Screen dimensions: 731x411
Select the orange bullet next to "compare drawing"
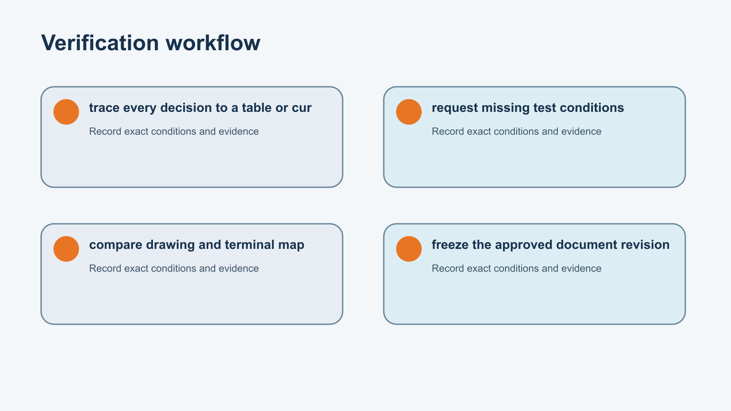tap(66, 249)
